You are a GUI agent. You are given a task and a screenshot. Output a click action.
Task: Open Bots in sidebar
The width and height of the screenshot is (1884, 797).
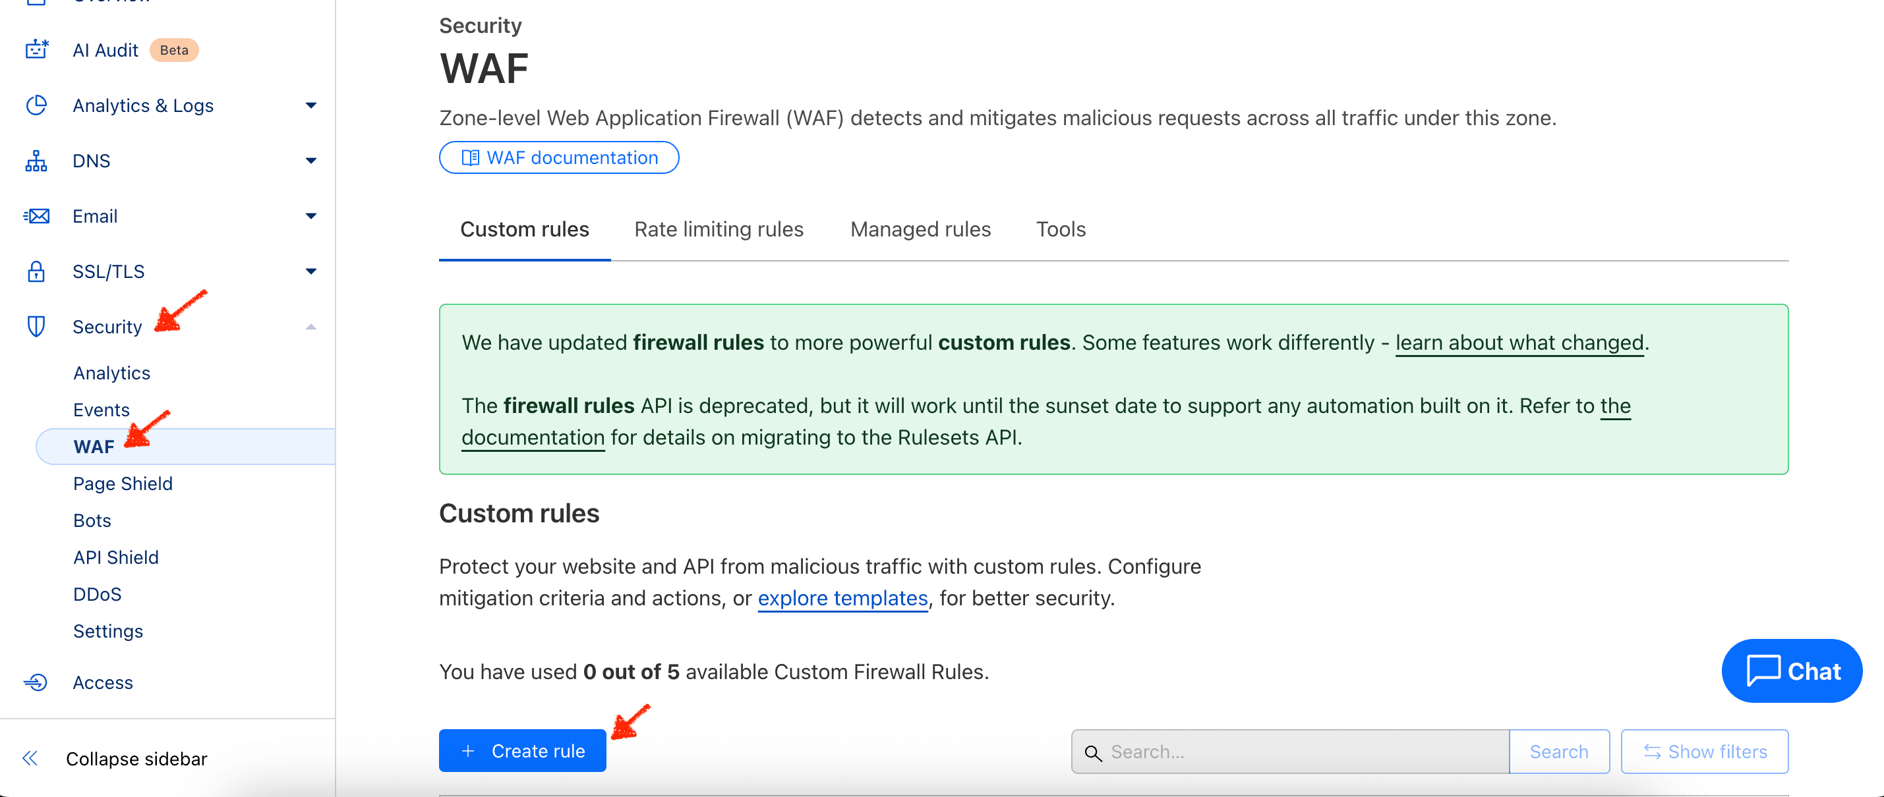point(92,520)
